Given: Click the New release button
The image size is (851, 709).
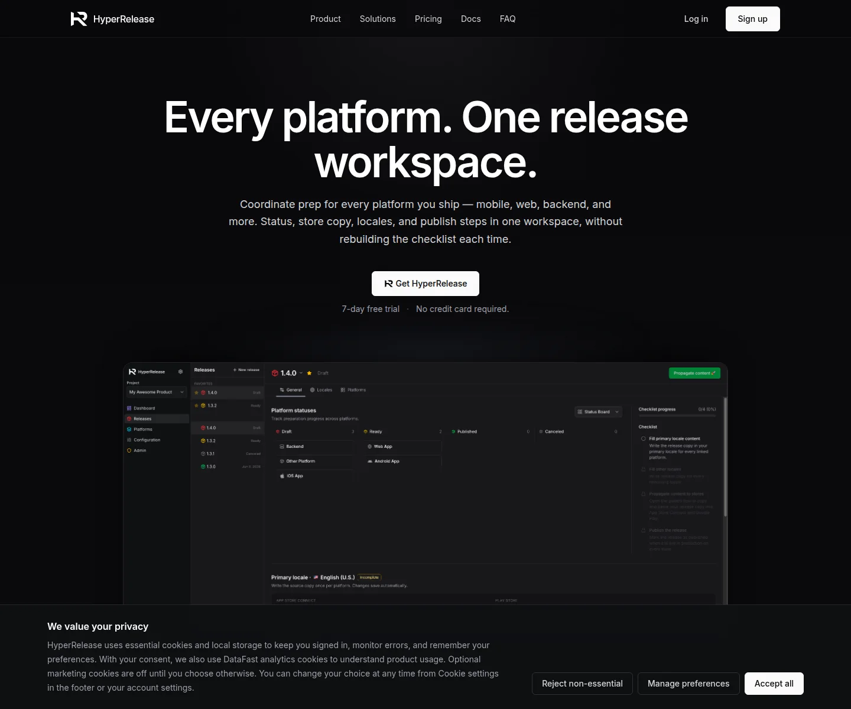Looking at the screenshot, I should click(x=246, y=370).
